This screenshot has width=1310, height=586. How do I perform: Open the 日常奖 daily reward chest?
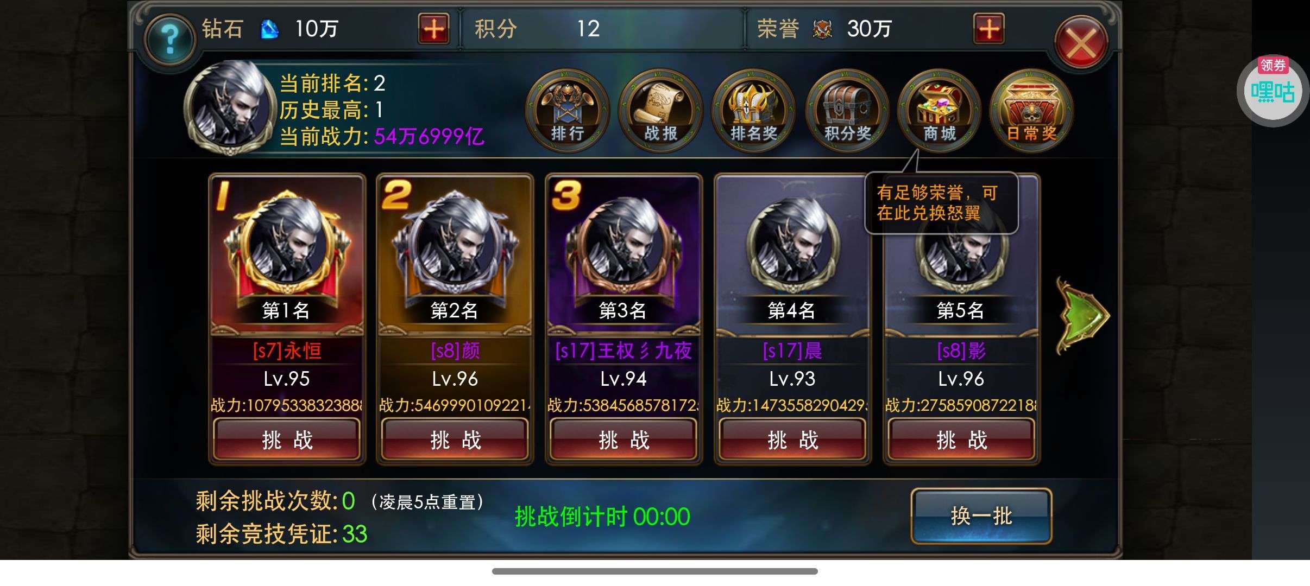[x=1032, y=111]
